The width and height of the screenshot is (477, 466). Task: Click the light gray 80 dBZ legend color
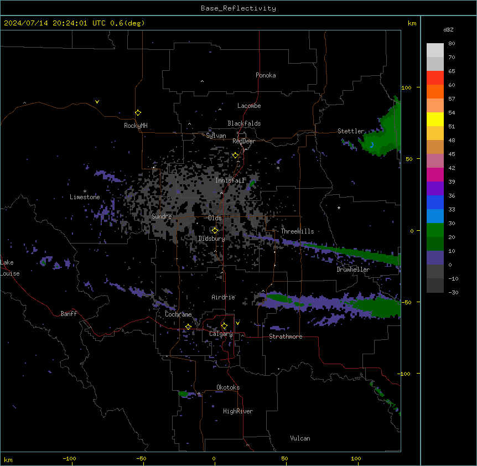pyautogui.click(x=435, y=50)
